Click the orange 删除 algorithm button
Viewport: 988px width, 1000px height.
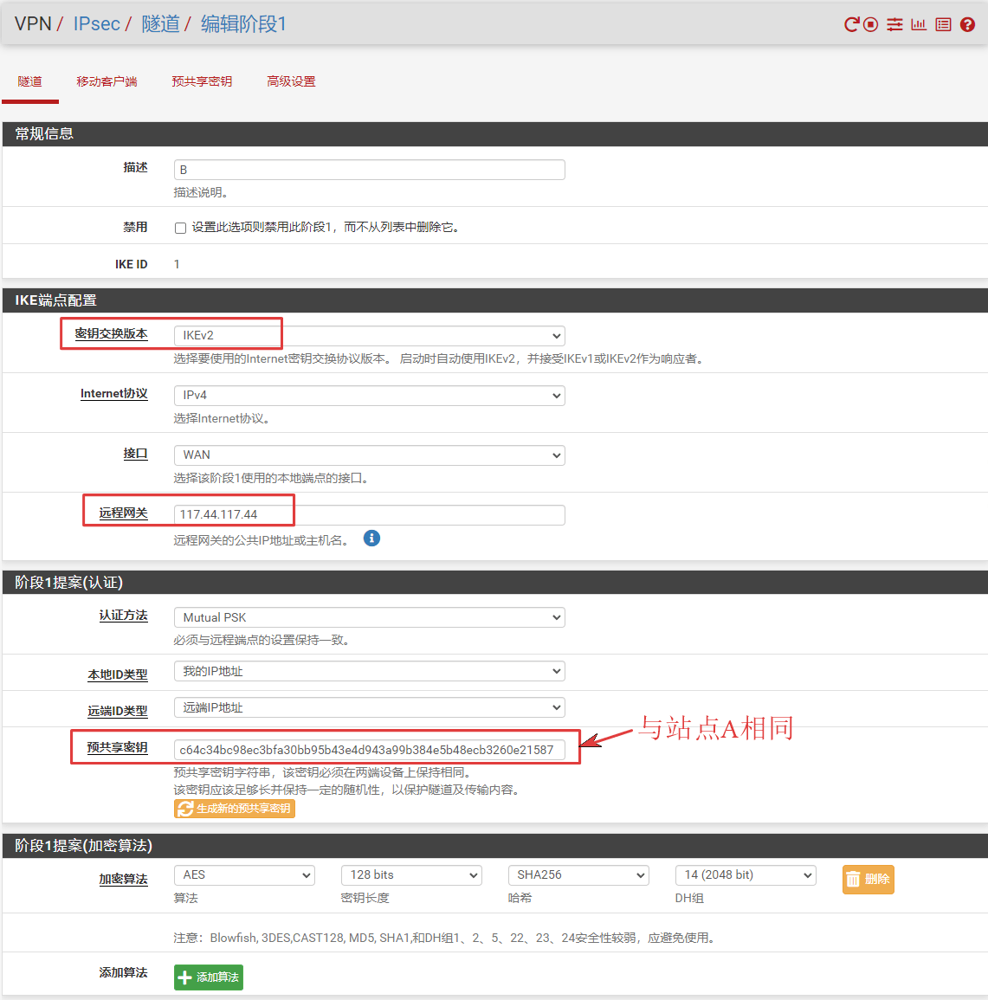(x=868, y=879)
